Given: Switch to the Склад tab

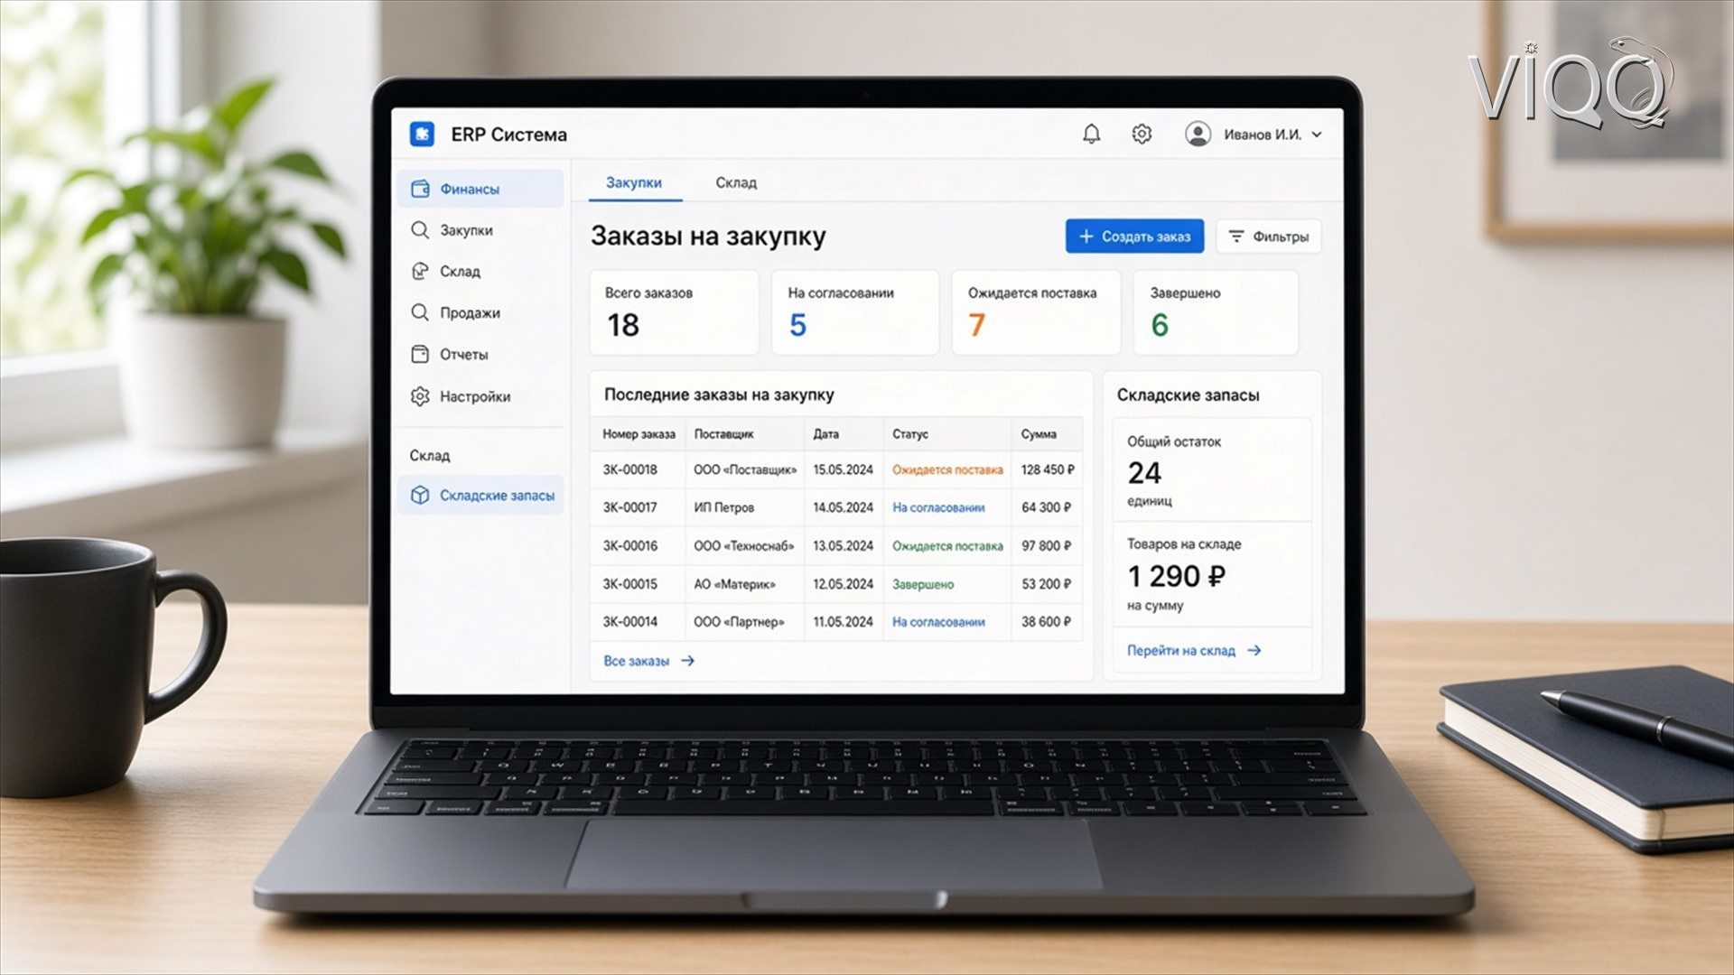Looking at the screenshot, I should point(736,182).
